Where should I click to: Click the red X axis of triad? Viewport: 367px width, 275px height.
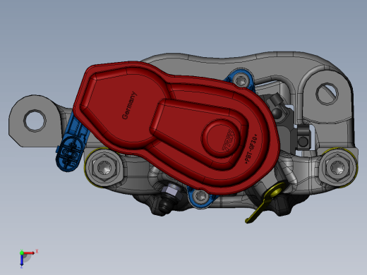[x=29, y=253]
